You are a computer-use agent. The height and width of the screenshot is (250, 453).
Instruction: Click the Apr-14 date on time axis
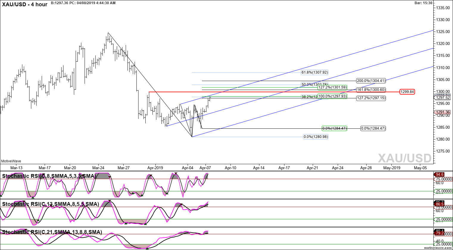pyautogui.click(x=259, y=168)
